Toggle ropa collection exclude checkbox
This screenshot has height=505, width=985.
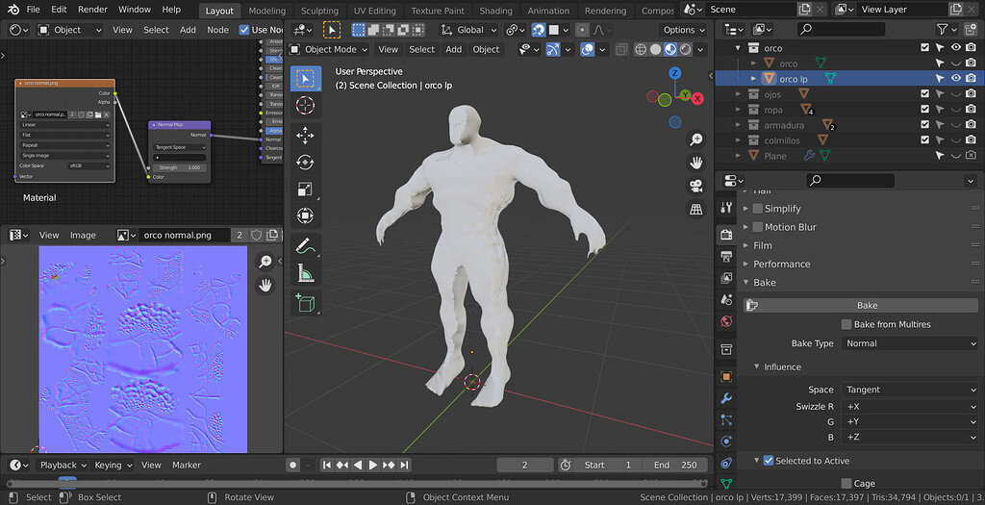[924, 110]
